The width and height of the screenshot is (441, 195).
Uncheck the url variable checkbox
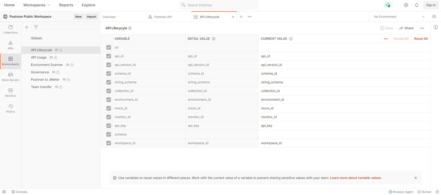click(x=109, y=47)
